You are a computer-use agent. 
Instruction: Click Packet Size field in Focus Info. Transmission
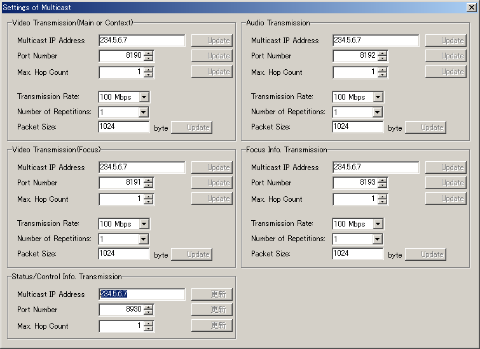[x=357, y=254]
